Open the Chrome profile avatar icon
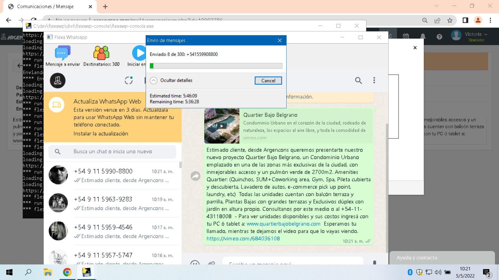 click(x=478, y=20)
